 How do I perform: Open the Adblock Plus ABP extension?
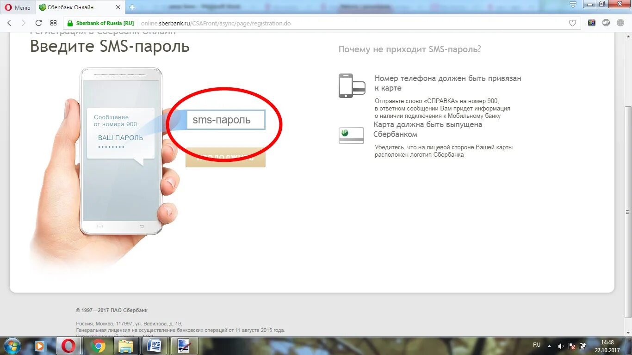pos(606,23)
